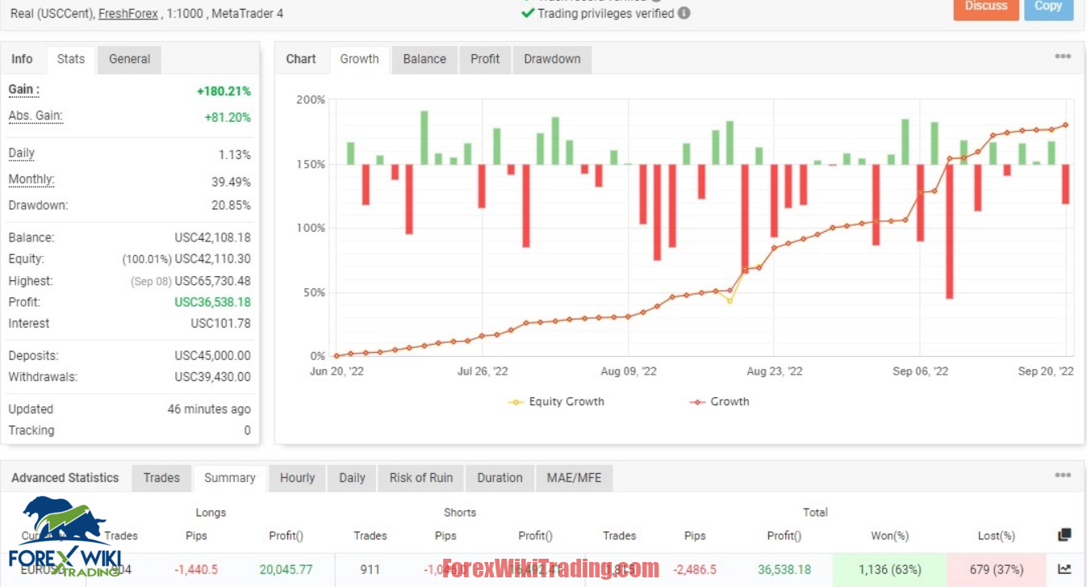Switch to the General tab

(x=128, y=59)
